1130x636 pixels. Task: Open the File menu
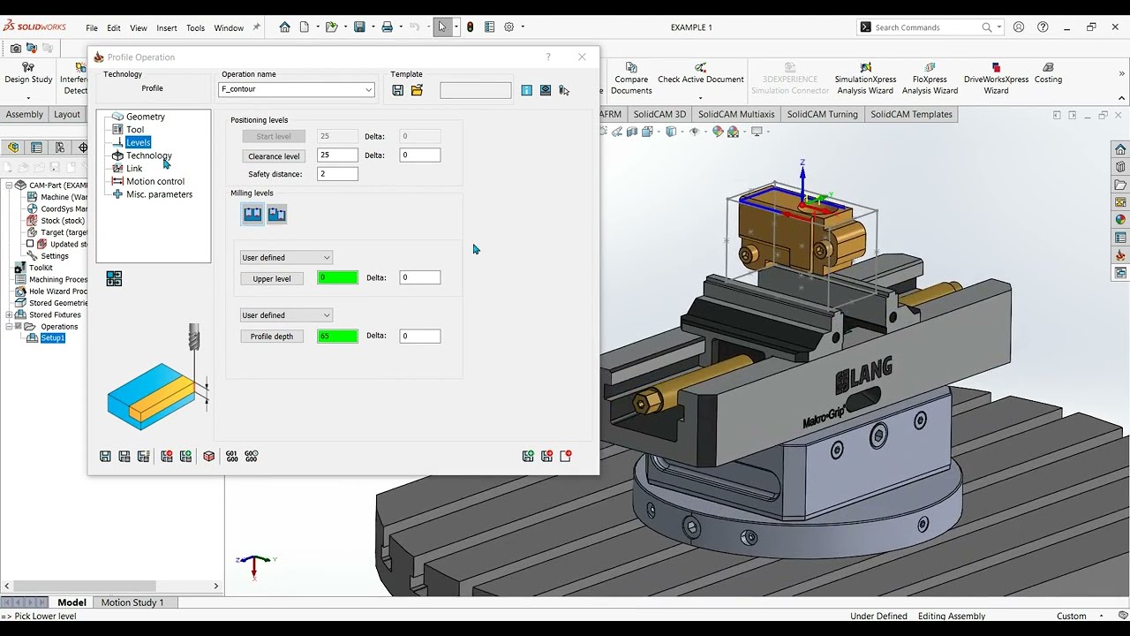pos(92,28)
